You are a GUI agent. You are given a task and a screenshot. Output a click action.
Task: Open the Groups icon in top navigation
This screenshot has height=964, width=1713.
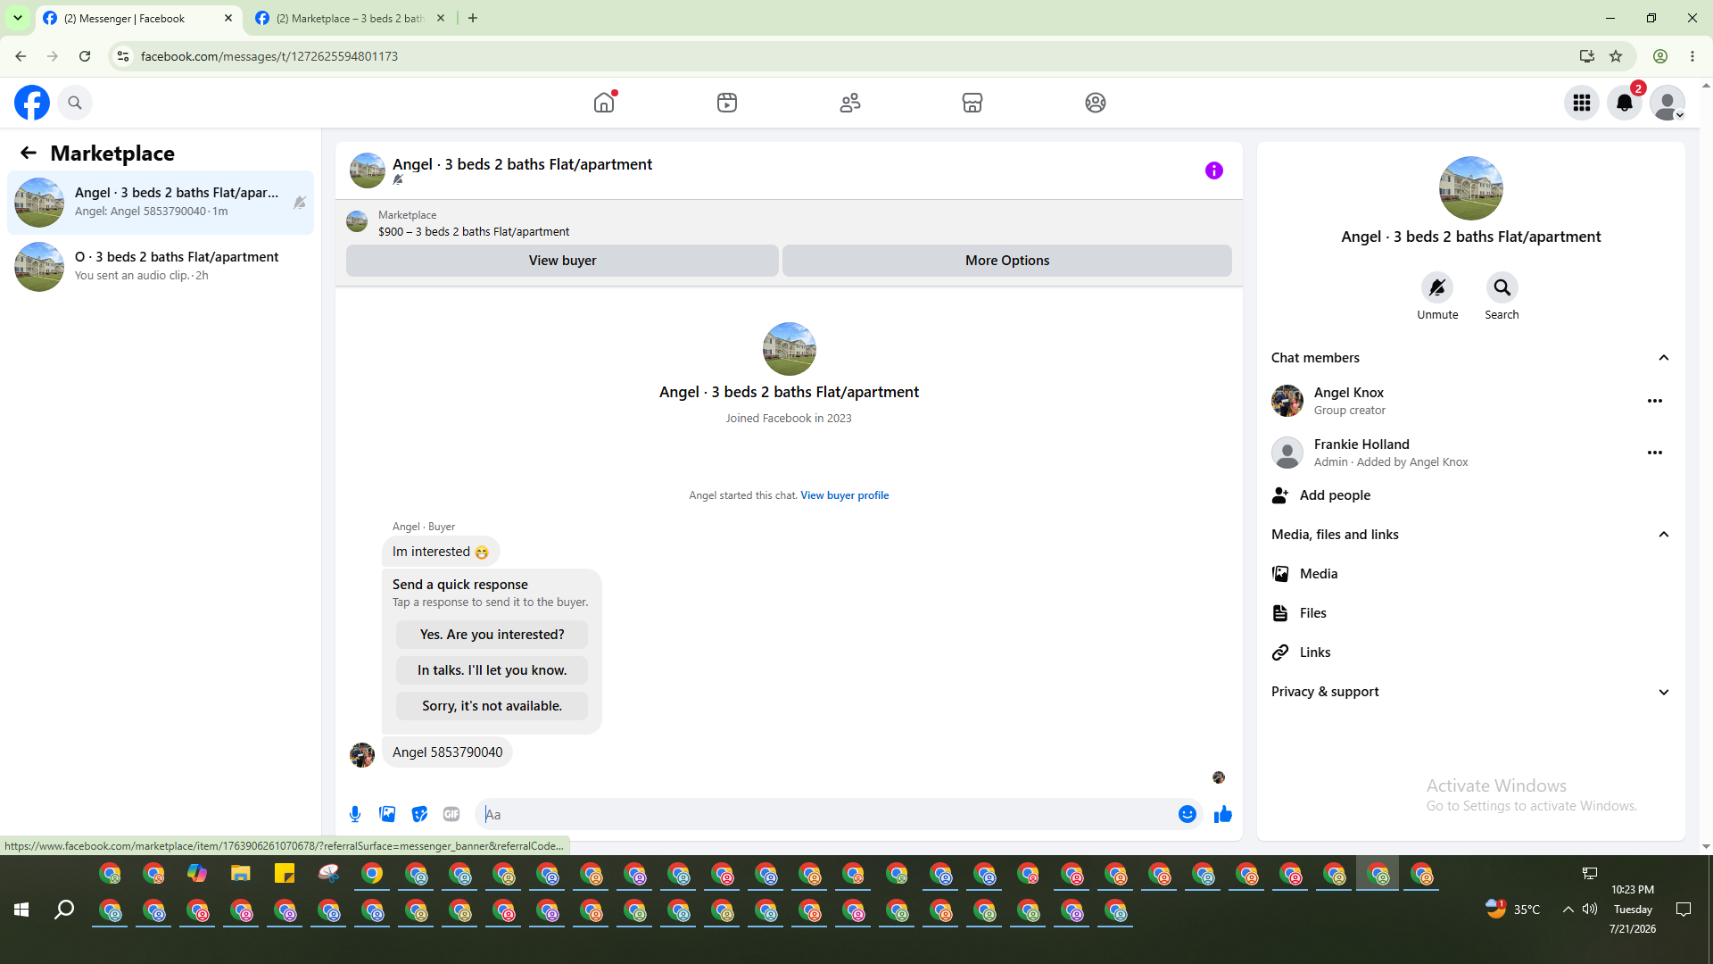pyautogui.click(x=1096, y=103)
